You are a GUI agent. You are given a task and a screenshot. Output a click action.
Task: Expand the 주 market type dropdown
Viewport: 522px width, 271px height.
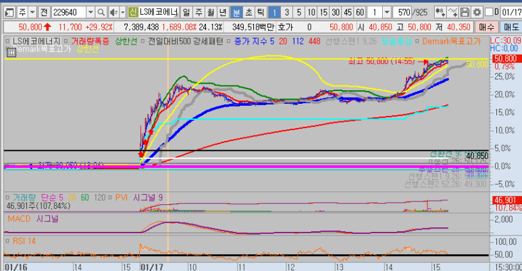(32, 12)
